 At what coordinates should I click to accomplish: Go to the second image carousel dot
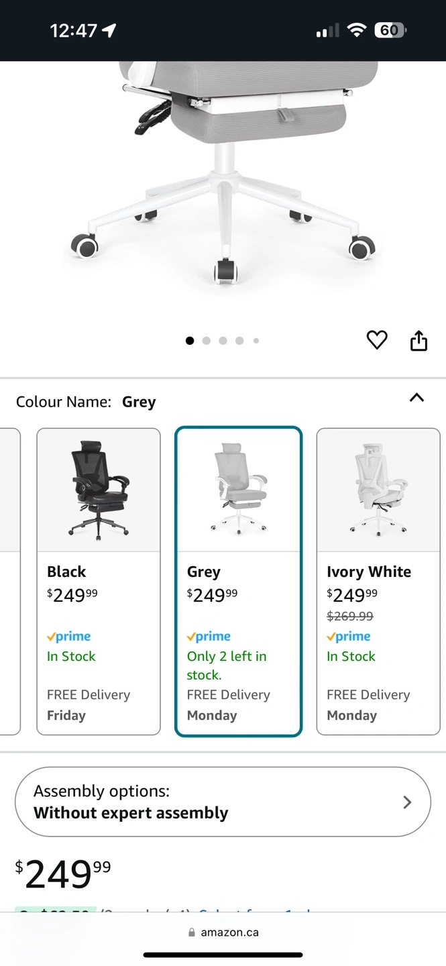coord(206,341)
